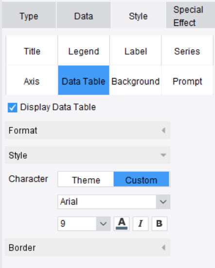This screenshot has width=215, height=268.
Task: Select the Background style option
Action: [x=135, y=81]
